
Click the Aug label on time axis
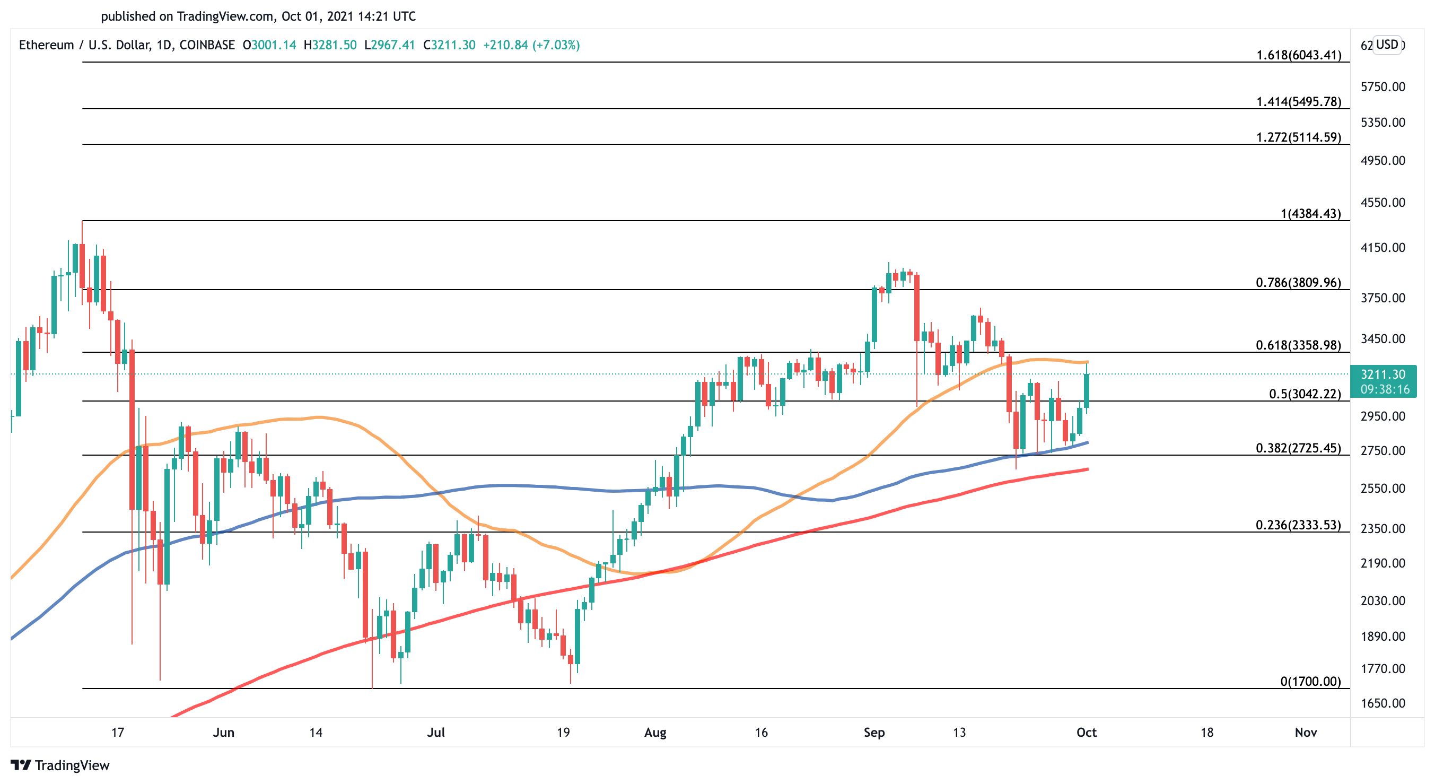[x=655, y=732]
